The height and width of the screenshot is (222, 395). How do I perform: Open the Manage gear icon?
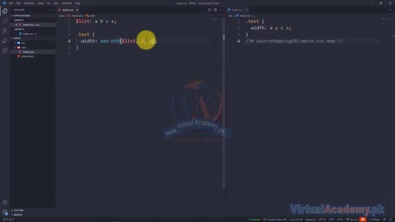coord(5,212)
